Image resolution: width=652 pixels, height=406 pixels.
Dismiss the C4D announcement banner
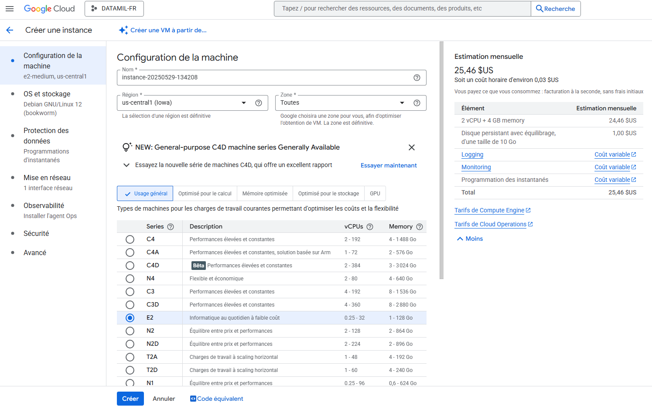pos(411,147)
